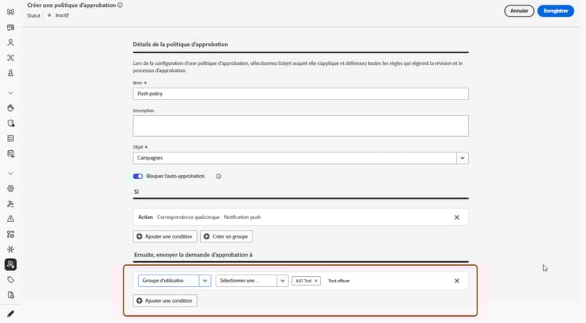
Task: Click the connected-nodes workflow sidebar icon
Action: (10, 235)
